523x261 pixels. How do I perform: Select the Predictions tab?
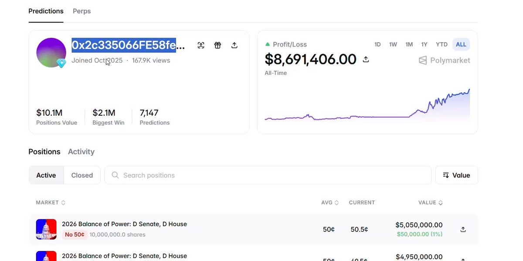[x=46, y=11]
